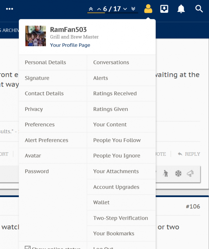Click the yellow user account icon

coord(148,9)
